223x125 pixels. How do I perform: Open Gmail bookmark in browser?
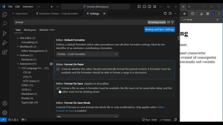click(188, 20)
